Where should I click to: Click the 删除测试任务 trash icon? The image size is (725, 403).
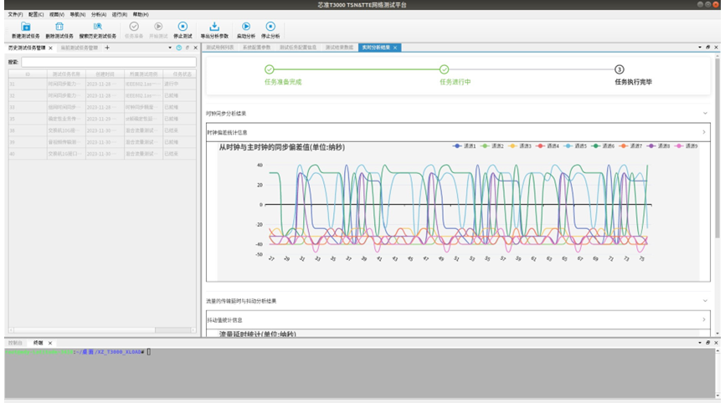59,27
